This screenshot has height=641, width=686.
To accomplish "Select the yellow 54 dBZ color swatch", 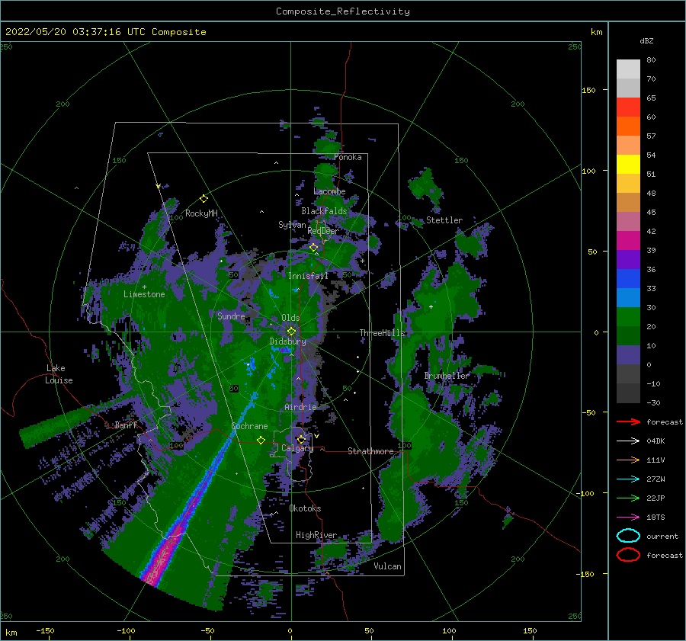I will pos(628,164).
